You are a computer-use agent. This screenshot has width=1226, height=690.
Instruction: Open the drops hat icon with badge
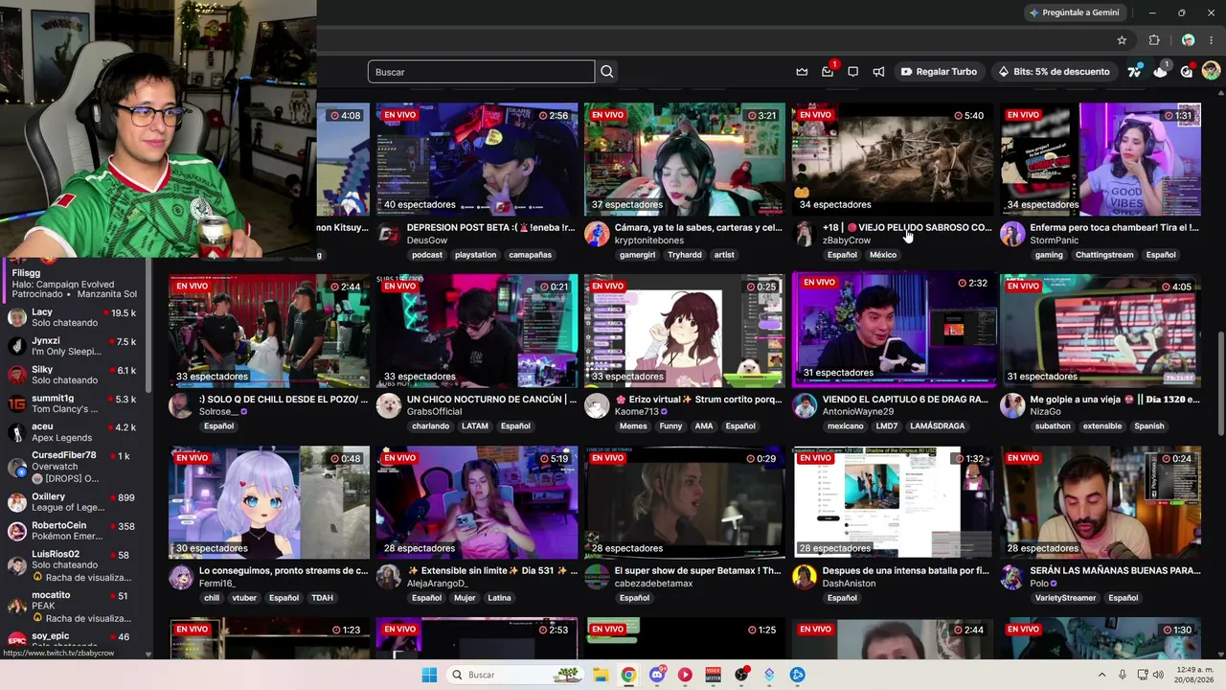click(x=1161, y=71)
